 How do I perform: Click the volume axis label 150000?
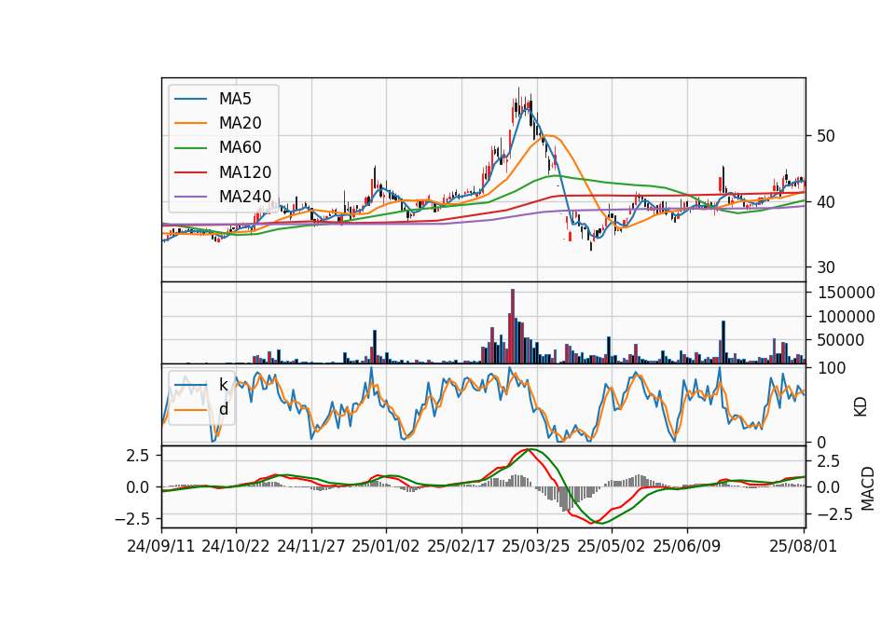point(846,293)
